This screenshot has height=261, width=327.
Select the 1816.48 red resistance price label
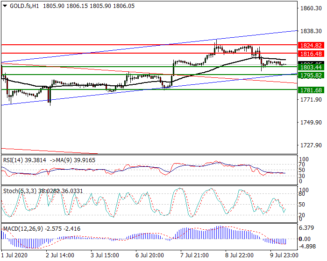[311, 54]
